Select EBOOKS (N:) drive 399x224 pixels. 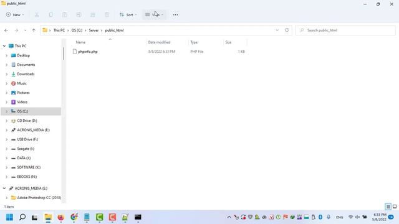(27, 177)
